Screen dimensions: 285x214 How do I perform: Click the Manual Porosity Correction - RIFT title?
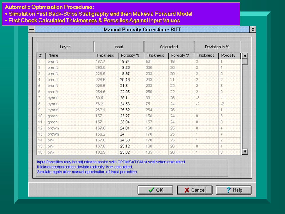(x=142, y=29)
